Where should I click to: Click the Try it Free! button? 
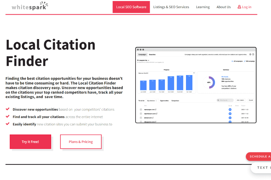click(30, 142)
